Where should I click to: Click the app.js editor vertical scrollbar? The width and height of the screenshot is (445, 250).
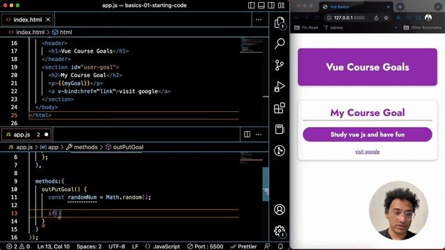click(x=266, y=184)
